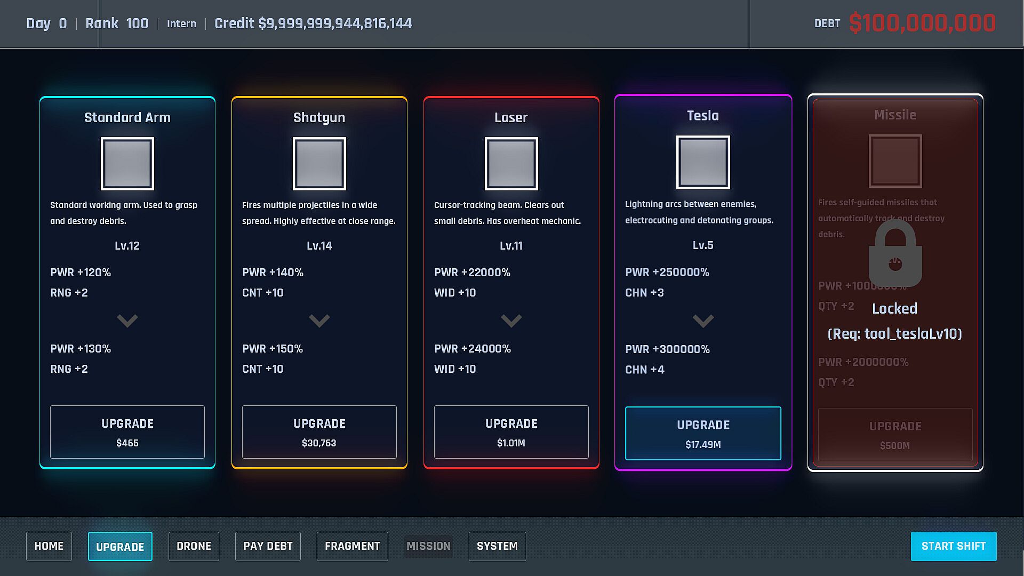Buy the Shotgun upgrade for $30,763
This screenshot has height=576, width=1024.
click(x=319, y=432)
